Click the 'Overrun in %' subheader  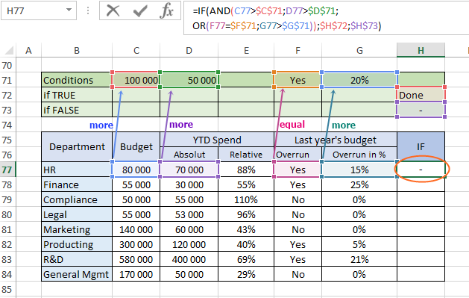359,155
